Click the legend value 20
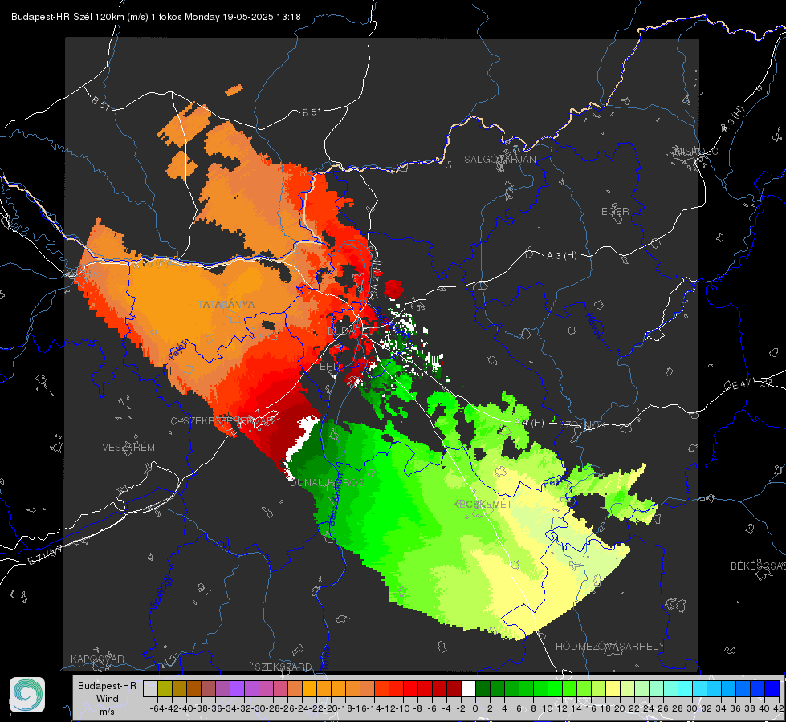This screenshot has height=722, width=786. click(x=620, y=708)
